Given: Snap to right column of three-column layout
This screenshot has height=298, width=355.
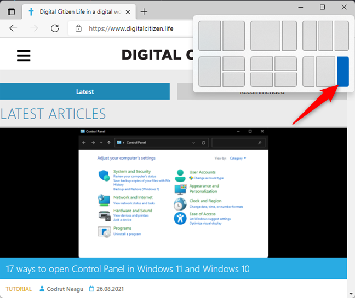Looking at the screenshot, I should 342,36.
